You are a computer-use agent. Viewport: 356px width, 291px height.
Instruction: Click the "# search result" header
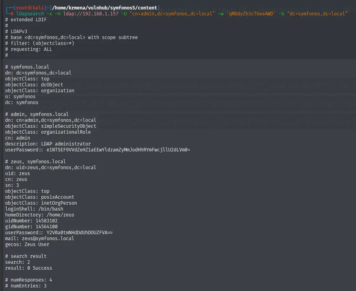pos(26,256)
